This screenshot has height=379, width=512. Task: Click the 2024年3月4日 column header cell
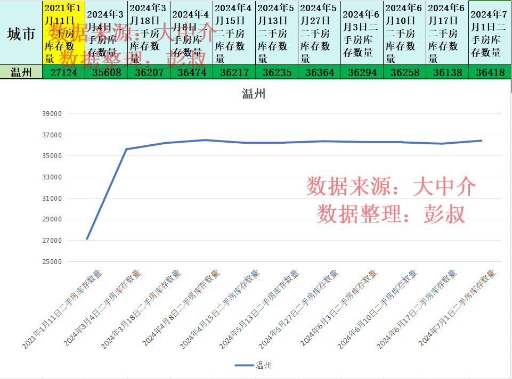(106, 32)
